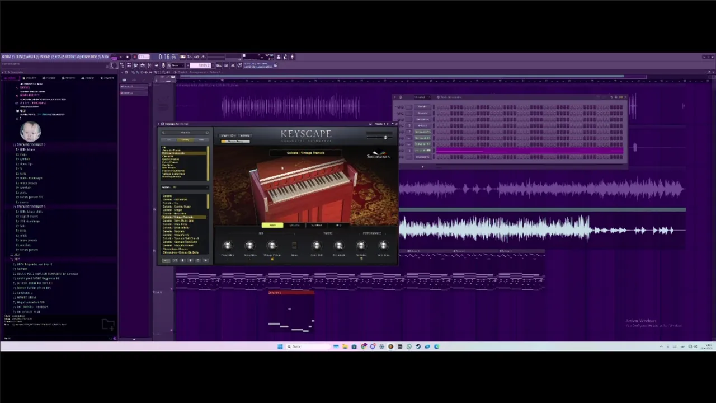The height and width of the screenshot is (403, 716).
Task: Click the MegaCombatPack2017 folder in browser
Action: 29,302
